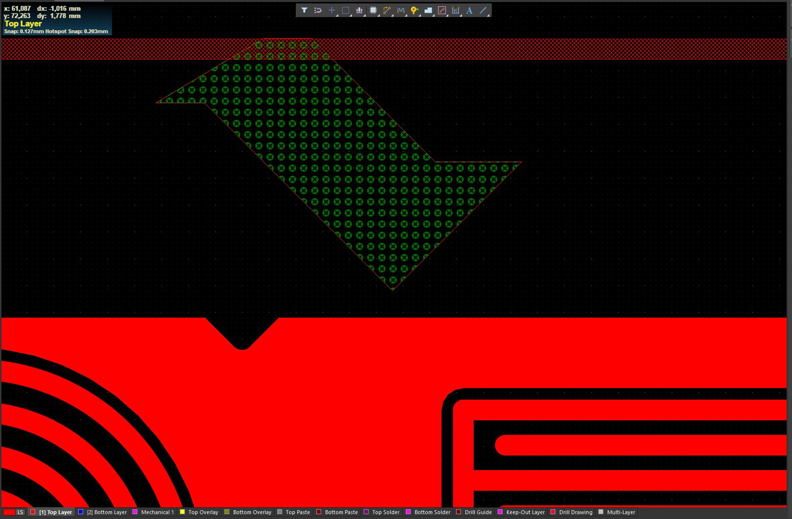
Task: Open the magnet snapping options
Action: click(318, 10)
